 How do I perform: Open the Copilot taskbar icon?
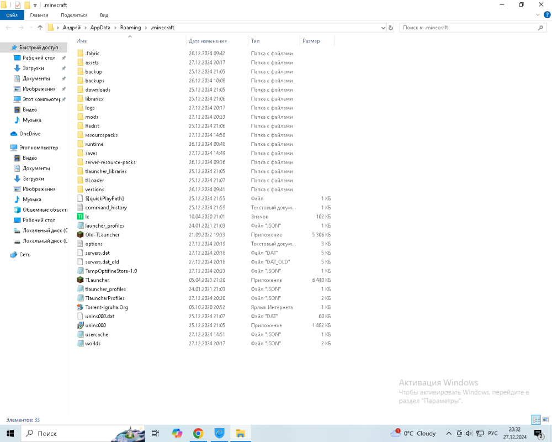pos(177,433)
